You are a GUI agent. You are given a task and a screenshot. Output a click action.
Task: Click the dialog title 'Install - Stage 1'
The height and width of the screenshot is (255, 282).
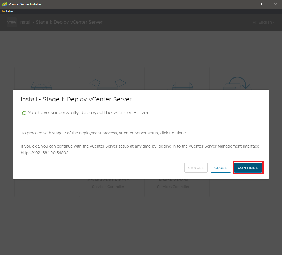tap(76, 99)
